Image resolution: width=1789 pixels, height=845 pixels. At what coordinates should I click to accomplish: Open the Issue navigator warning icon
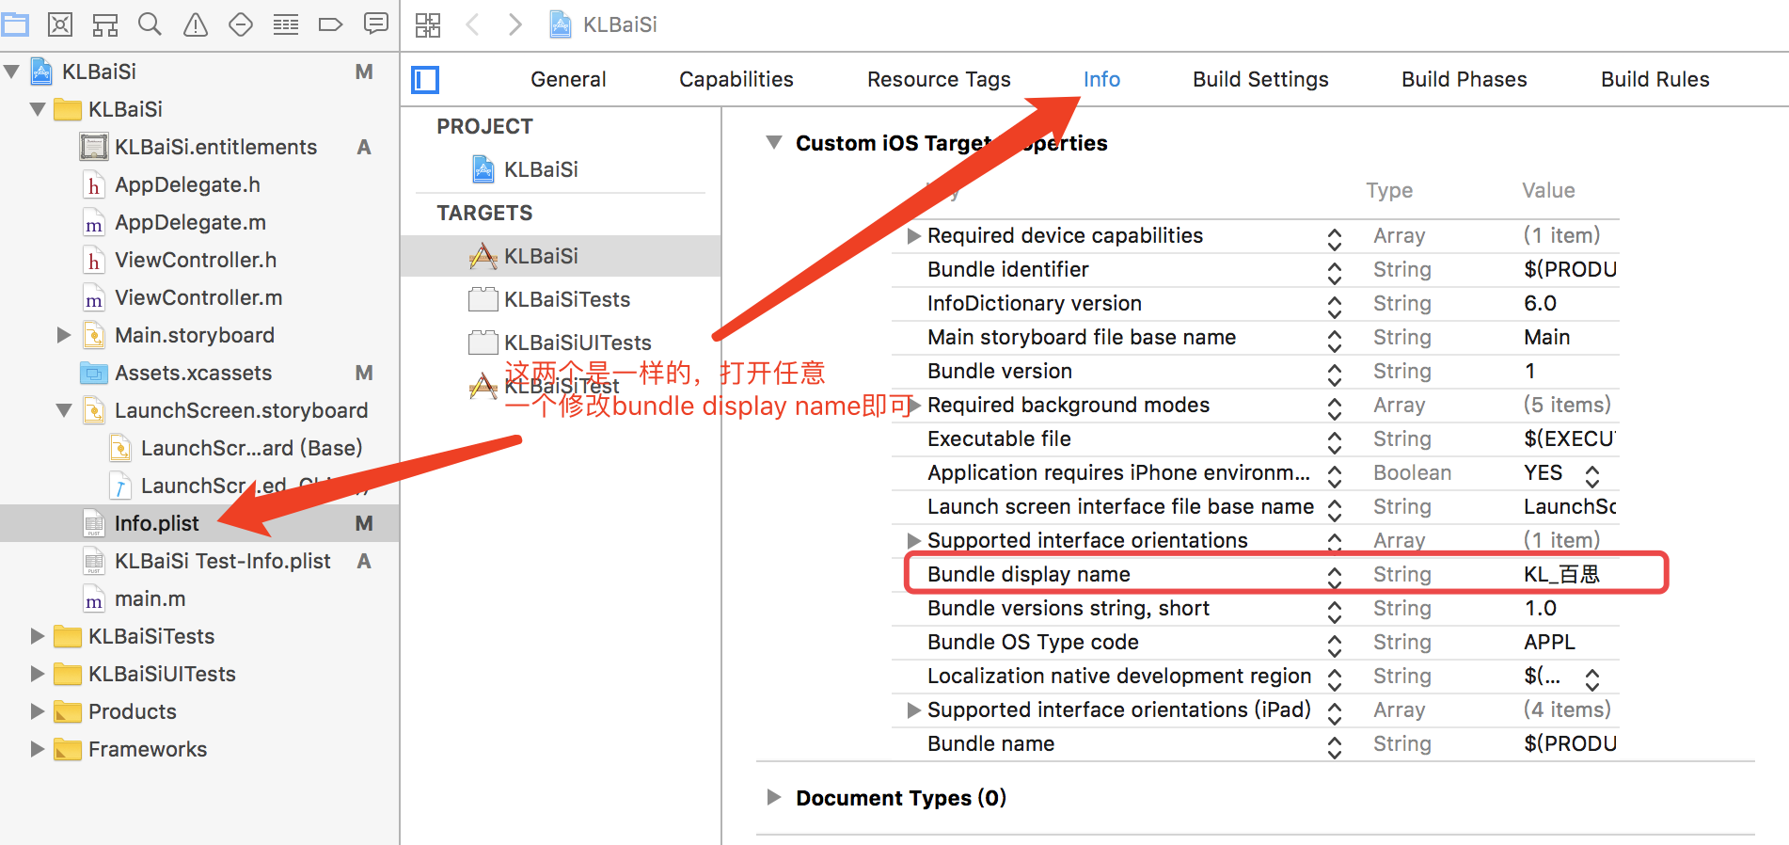(x=196, y=24)
